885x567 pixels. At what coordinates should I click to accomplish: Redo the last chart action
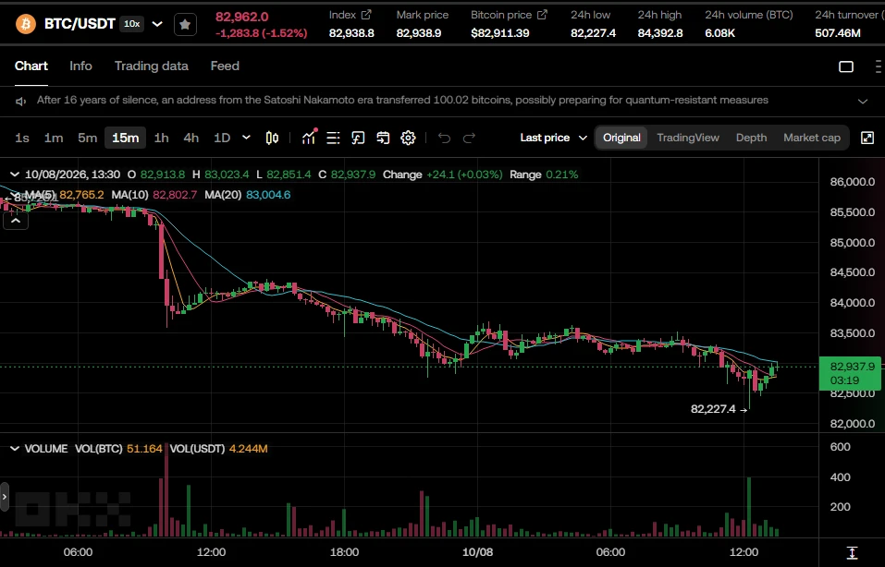click(469, 138)
